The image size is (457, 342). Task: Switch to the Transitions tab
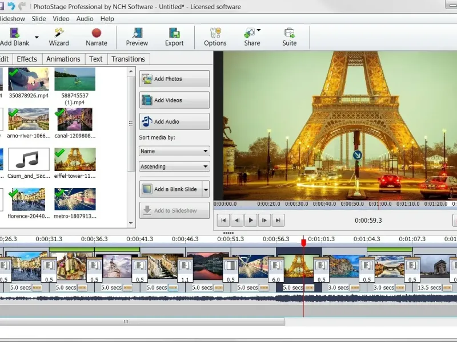click(x=128, y=59)
